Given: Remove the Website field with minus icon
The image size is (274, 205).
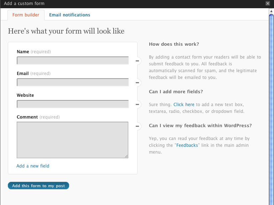Looking at the screenshot, I should [138, 105].
